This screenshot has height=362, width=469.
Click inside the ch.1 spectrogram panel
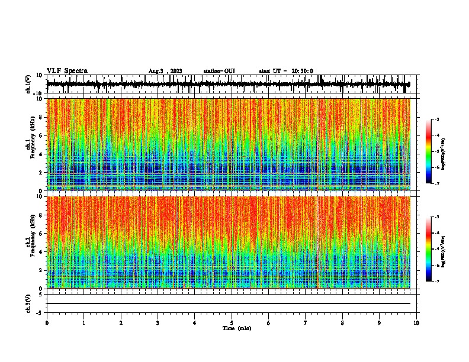click(x=228, y=144)
